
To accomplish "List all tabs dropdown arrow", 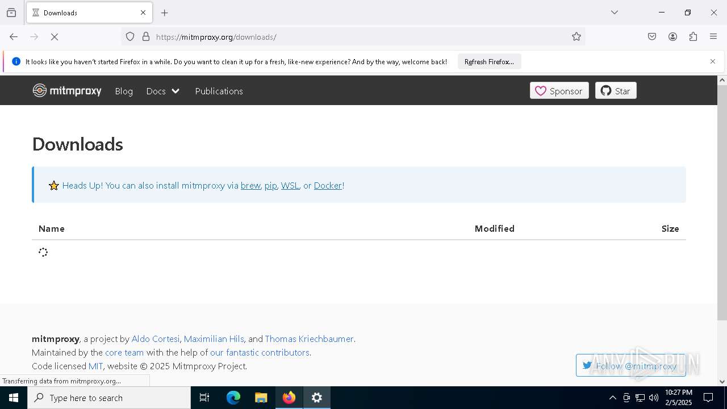I will [x=615, y=12].
